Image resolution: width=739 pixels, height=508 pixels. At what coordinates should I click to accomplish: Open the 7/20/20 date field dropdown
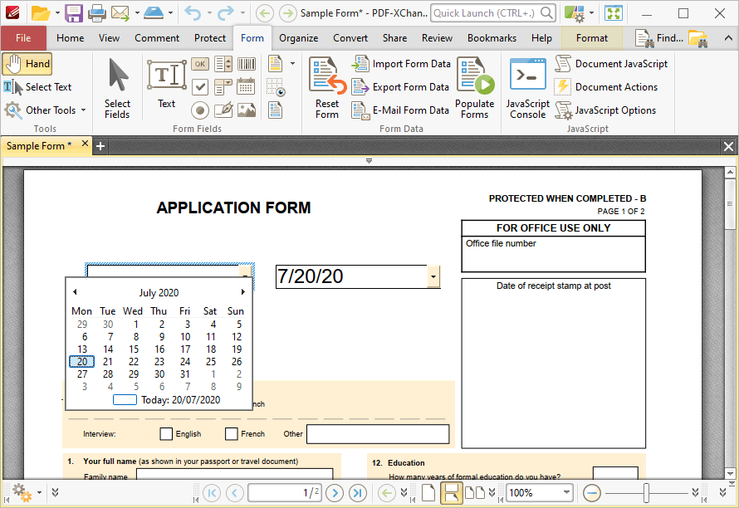[x=433, y=276]
